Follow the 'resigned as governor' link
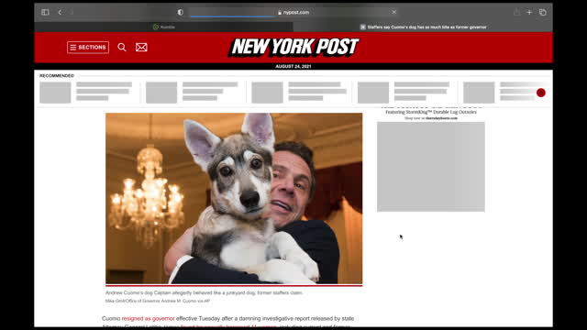 coord(149,318)
